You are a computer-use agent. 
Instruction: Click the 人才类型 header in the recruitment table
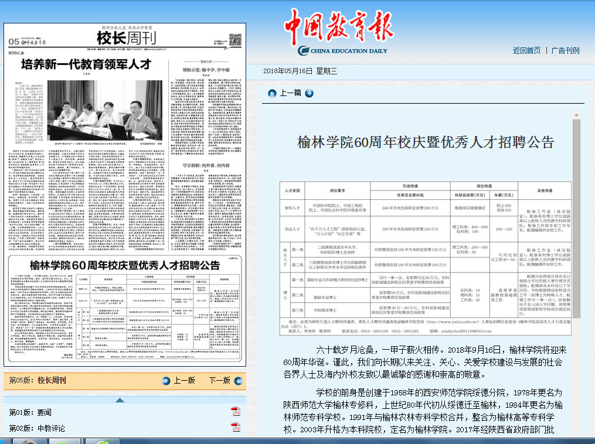(x=292, y=191)
